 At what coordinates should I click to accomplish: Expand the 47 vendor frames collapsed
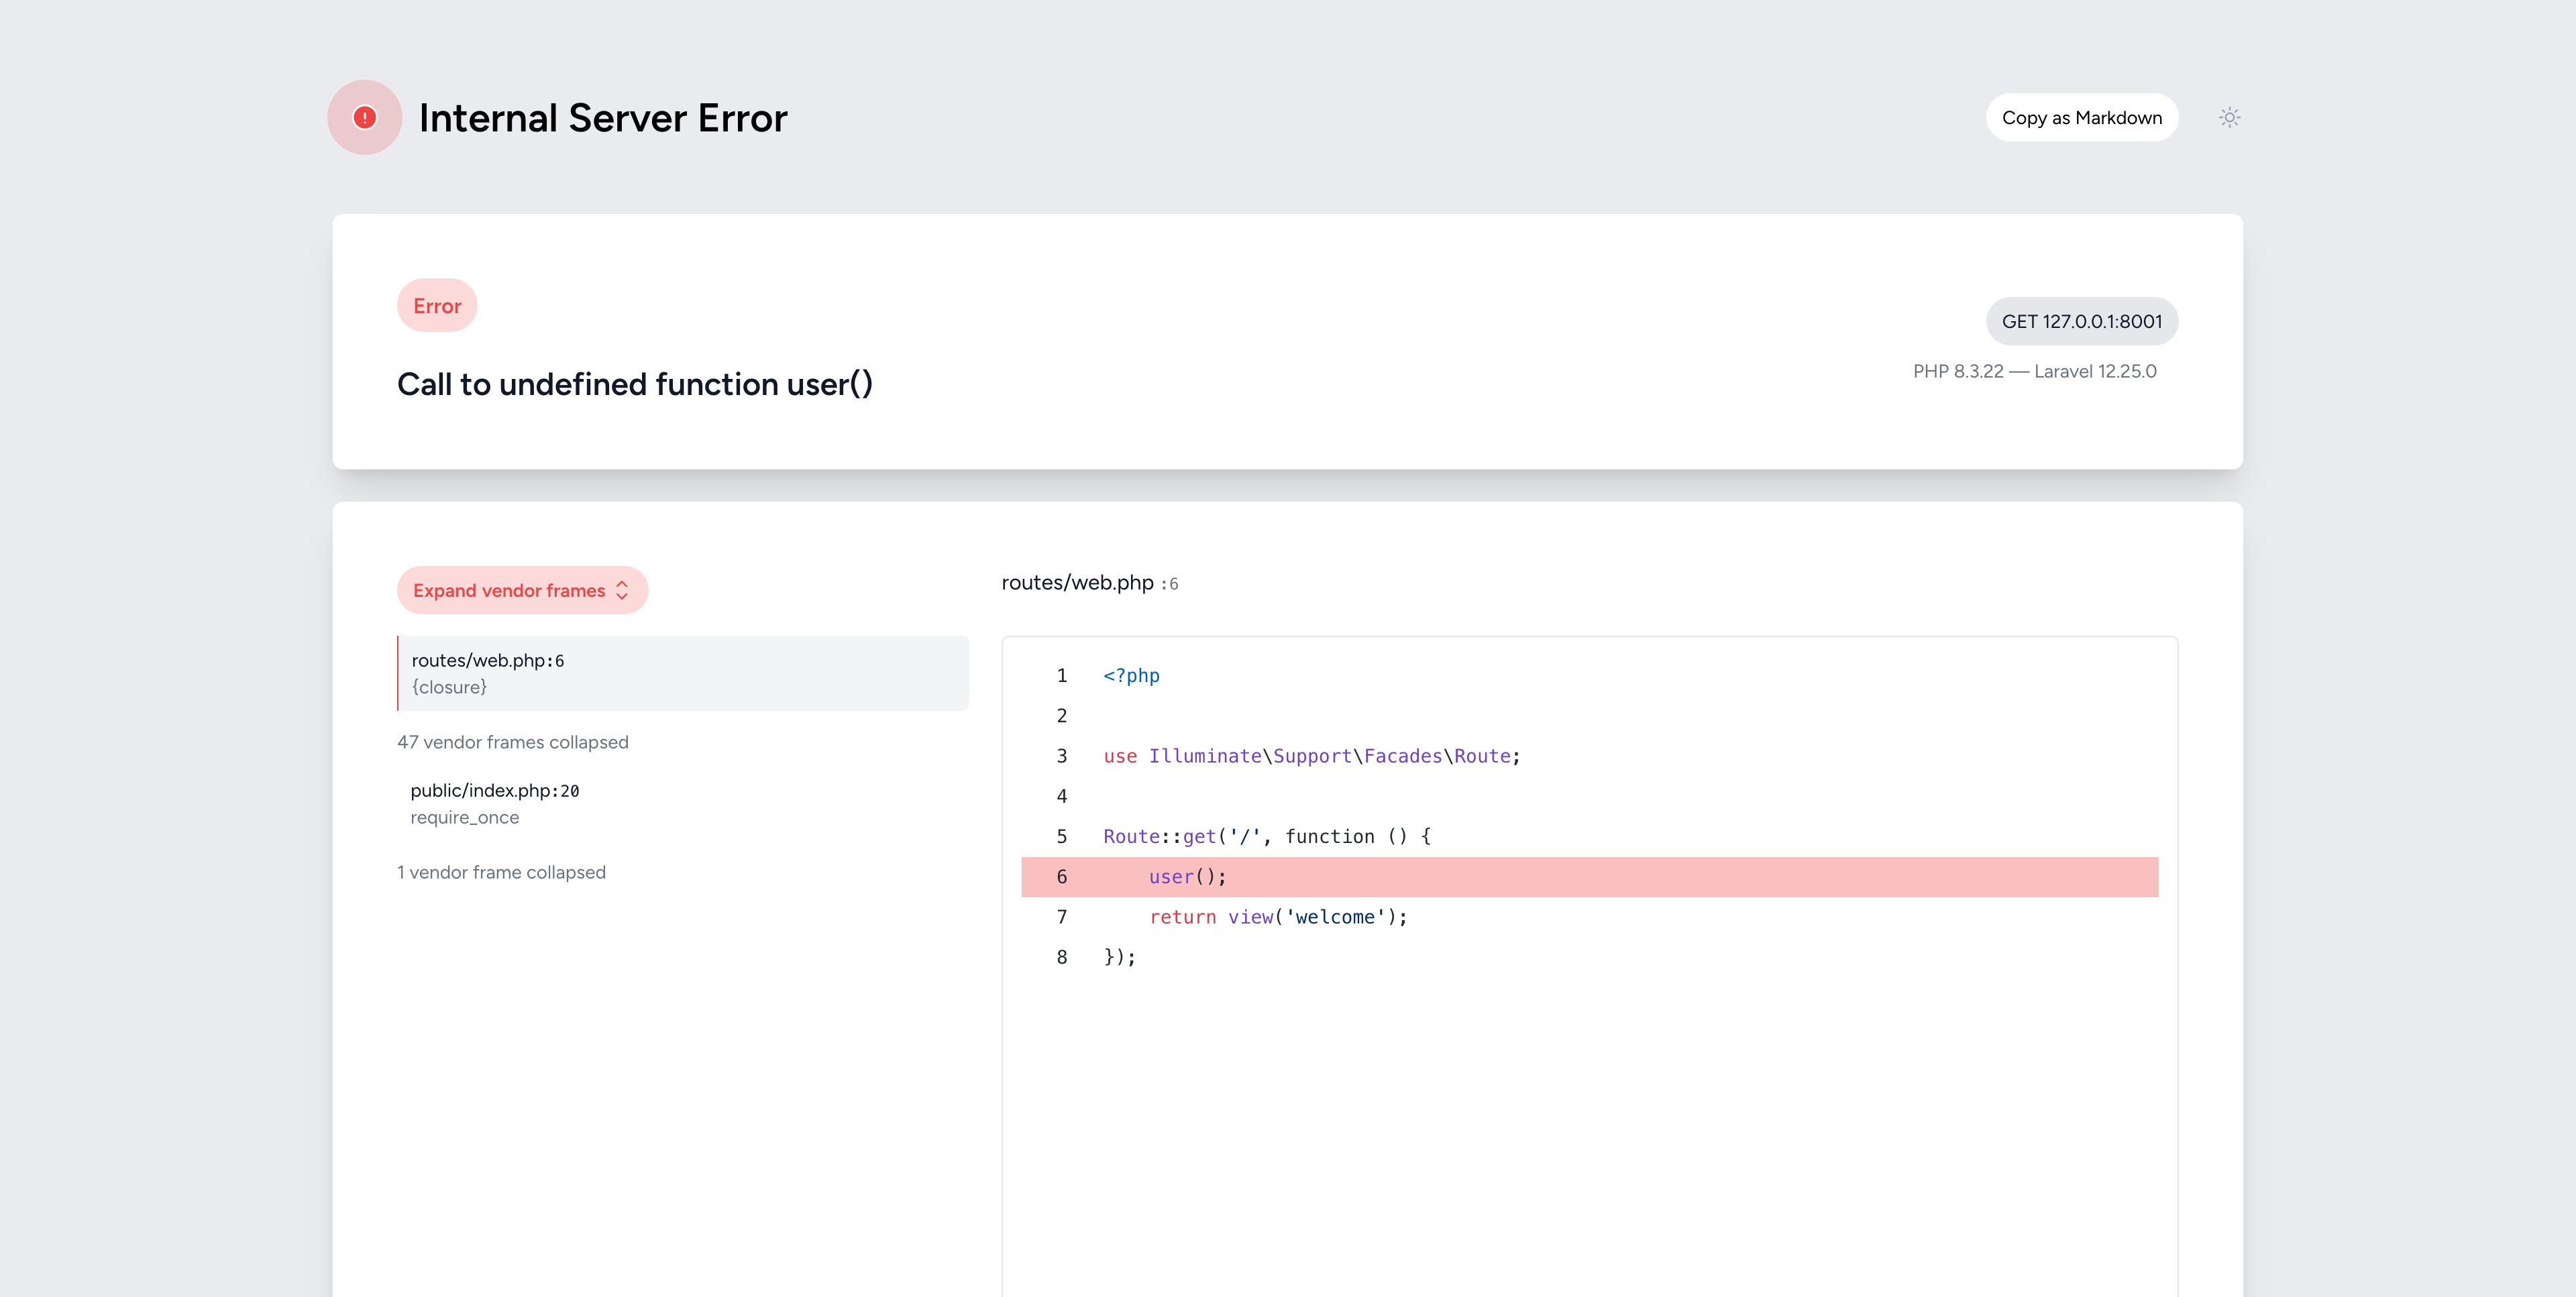(512, 742)
